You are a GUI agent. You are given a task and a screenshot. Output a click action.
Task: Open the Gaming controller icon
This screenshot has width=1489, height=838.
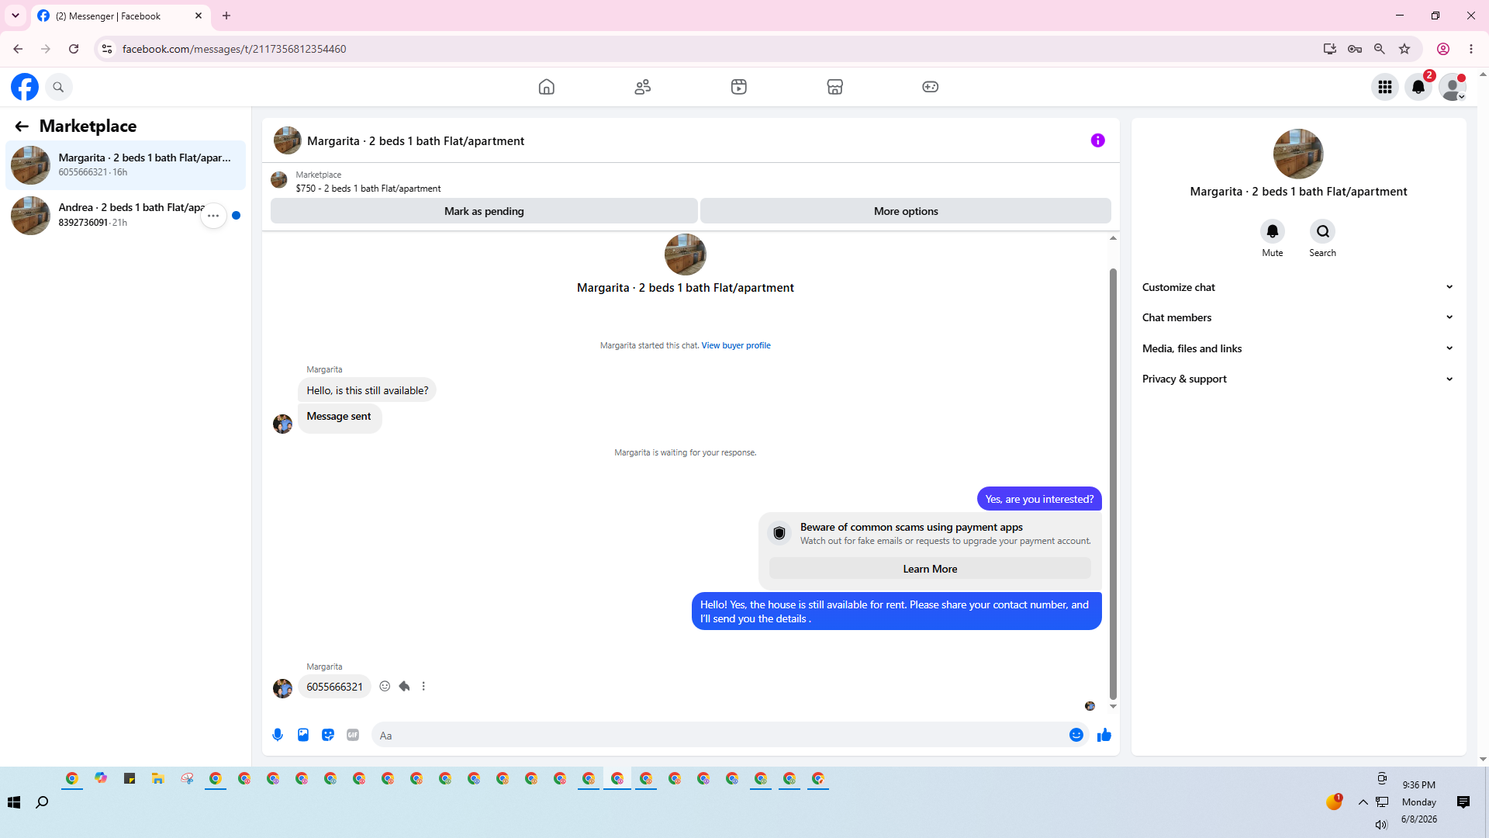(931, 87)
